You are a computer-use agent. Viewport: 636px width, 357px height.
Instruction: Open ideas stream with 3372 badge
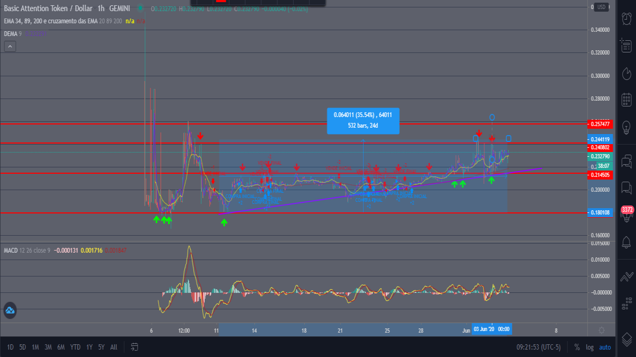pyautogui.click(x=626, y=212)
